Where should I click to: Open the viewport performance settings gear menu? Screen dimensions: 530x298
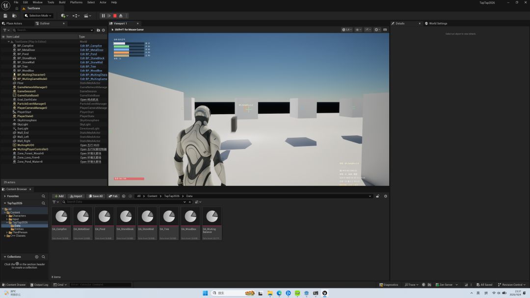click(x=377, y=30)
